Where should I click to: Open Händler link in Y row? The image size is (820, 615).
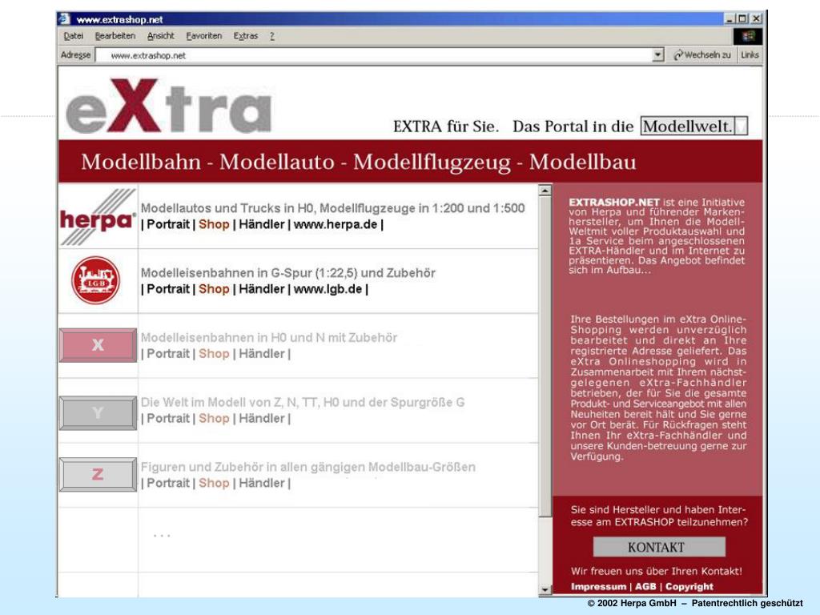point(262,419)
